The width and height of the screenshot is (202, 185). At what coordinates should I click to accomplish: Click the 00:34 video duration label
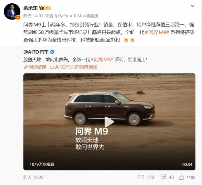tap(187, 164)
